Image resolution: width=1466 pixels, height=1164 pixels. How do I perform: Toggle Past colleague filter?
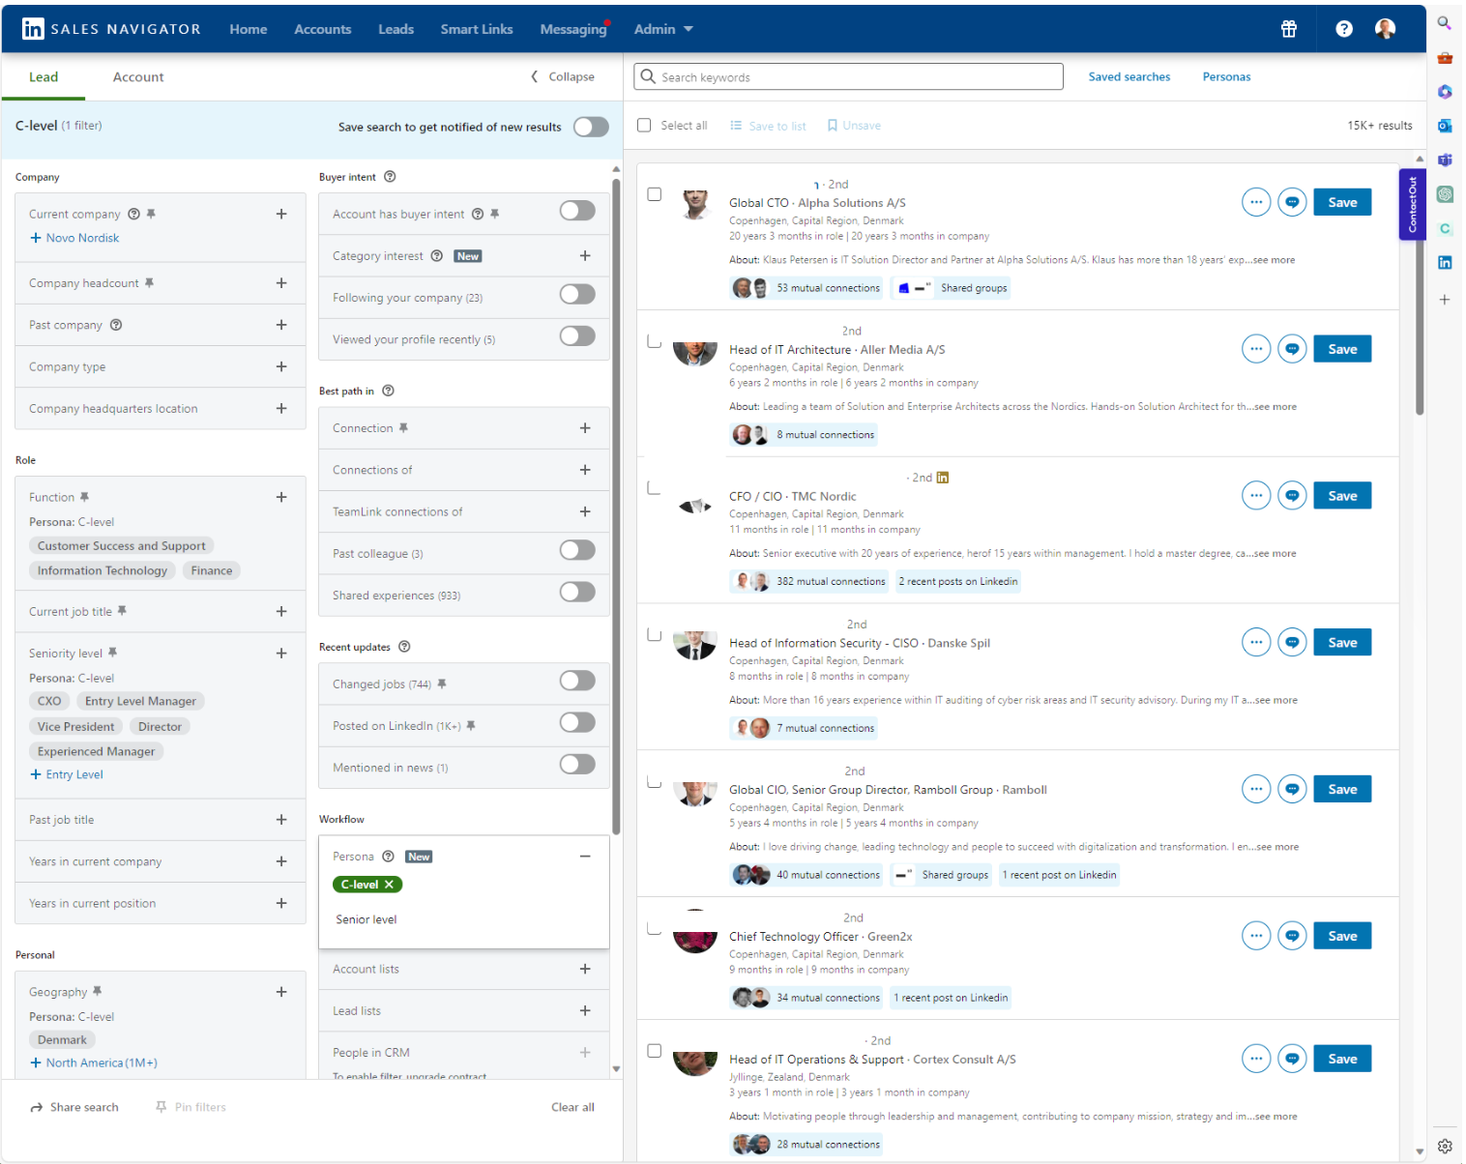point(577,550)
